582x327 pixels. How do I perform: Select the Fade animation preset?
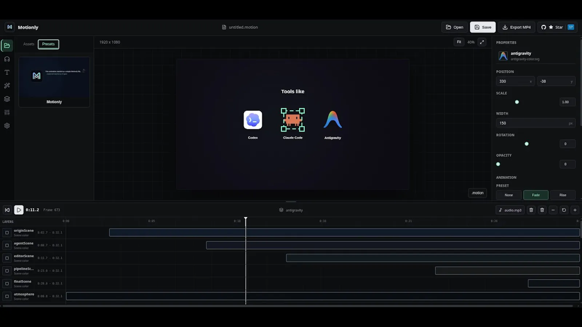click(x=536, y=195)
